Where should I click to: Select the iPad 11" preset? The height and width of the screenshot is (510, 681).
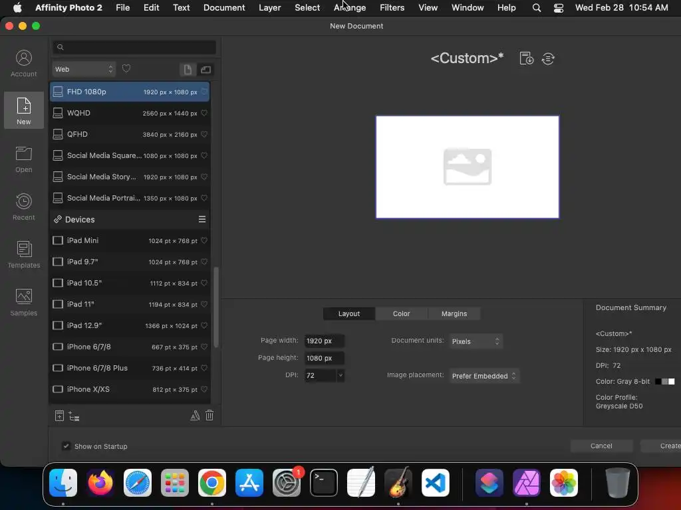pyautogui.click(x=130, y=304)
